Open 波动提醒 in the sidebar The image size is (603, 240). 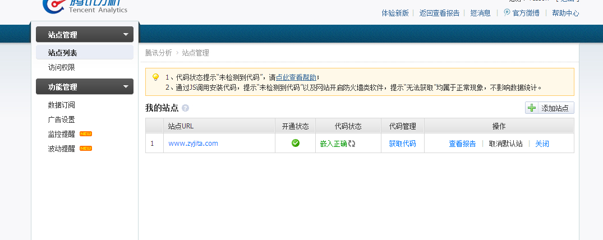click(x=62, y=149)
